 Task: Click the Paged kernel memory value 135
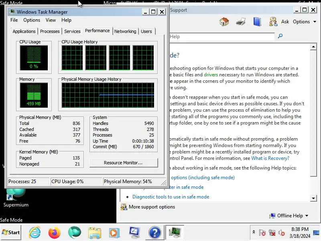(x=76, y=158)
